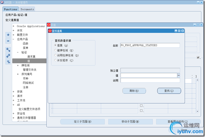Expand the AK tree node
The image size is (205, 137).
click(x=13, y=105)
